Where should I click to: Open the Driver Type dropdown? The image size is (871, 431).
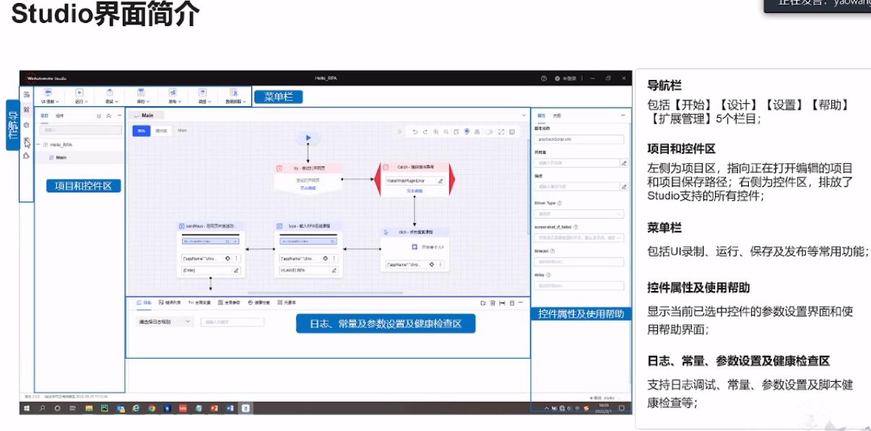tap(578, 214)
